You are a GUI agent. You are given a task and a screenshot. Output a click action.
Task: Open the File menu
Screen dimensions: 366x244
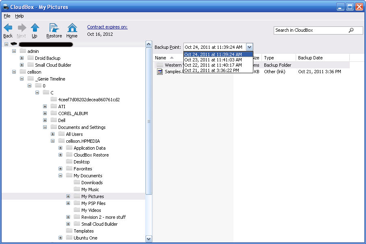point(7,16)
